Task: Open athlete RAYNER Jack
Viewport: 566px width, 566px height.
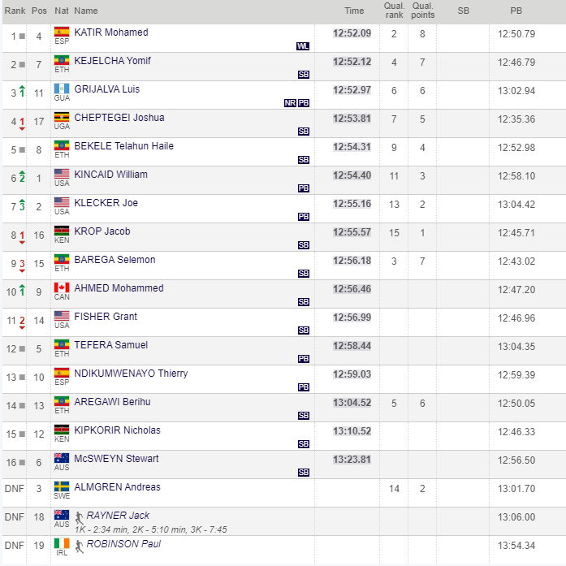Action: point(118,516)
